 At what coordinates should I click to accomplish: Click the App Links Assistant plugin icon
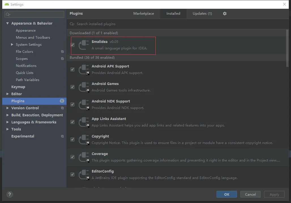tap(84, 122)
